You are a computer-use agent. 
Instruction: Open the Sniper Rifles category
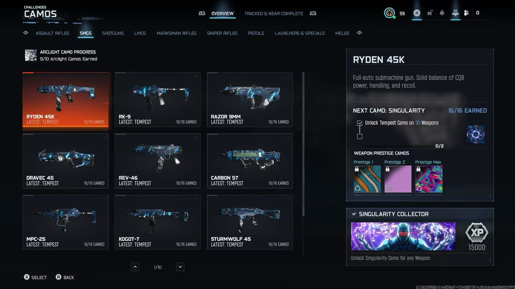pos(222,33)
